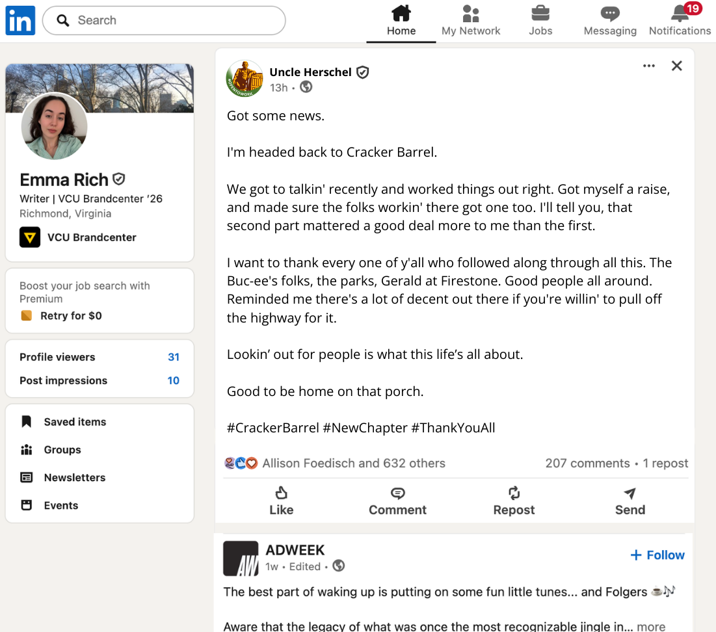Expand ADWEEK post with more link
The width and height of the screenshot is (716, 632).
click(x=651, y=626)
